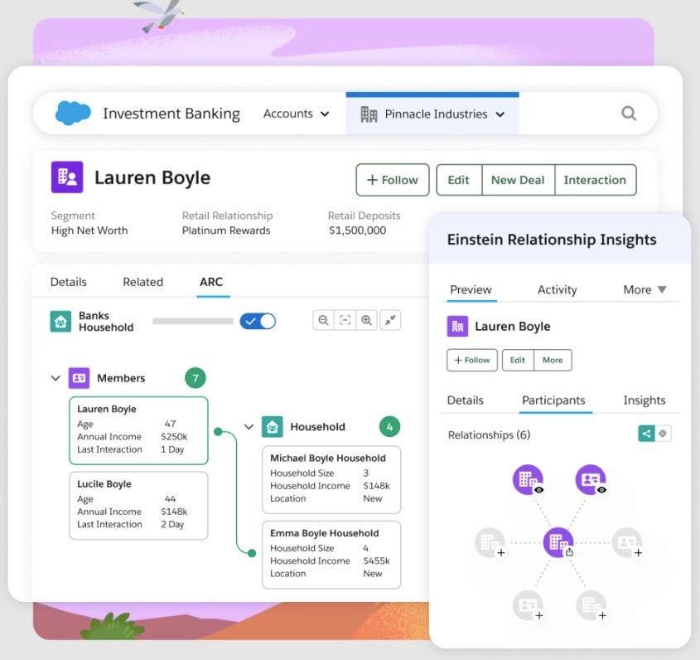The image size is (700, 660).
Task: Click small Edit button in Insights panel
Action: click(518, 360)
